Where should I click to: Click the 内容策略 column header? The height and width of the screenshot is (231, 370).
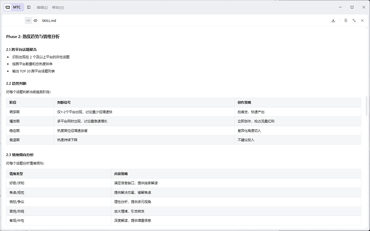(x=236, y=174)
